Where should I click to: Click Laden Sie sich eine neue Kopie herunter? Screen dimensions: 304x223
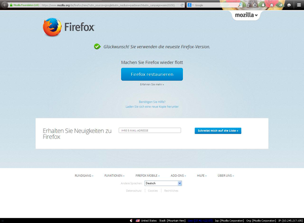pos(152,106)
